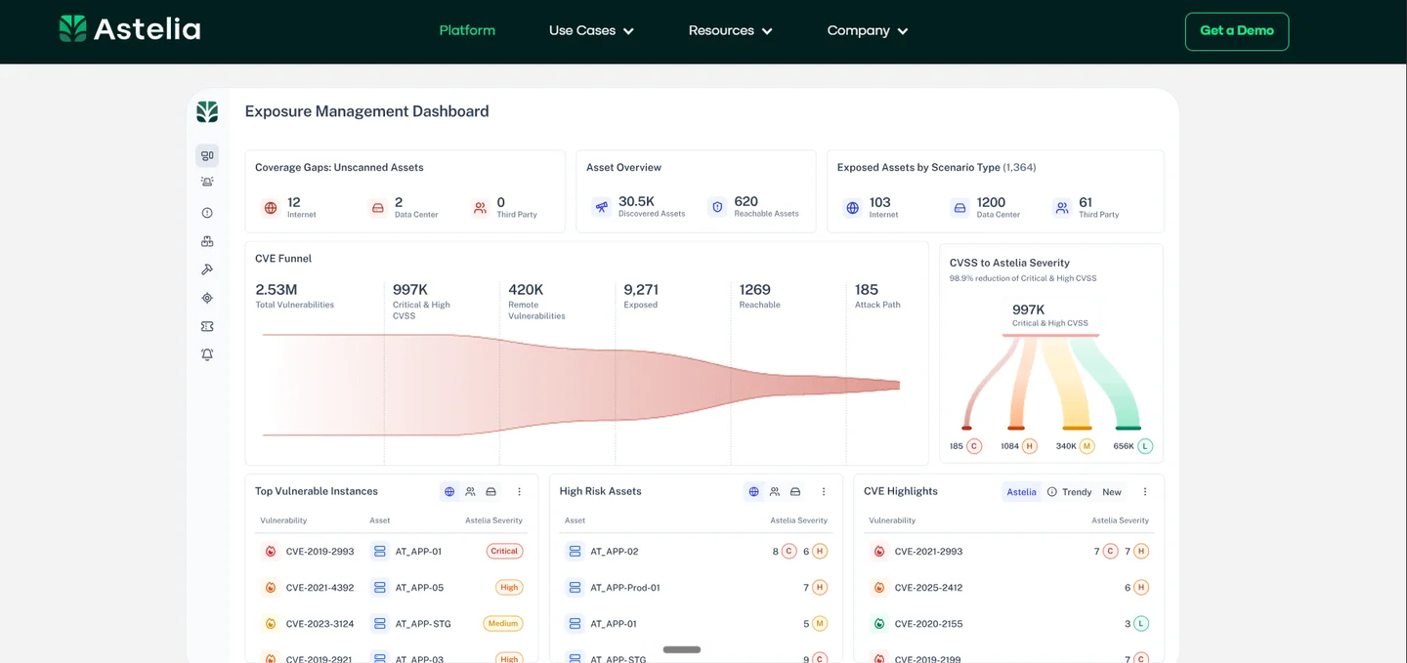Click the 9,271 Exposed funnel value
The width and height of the screenshot is (1407, 663).
pos(641,290)
